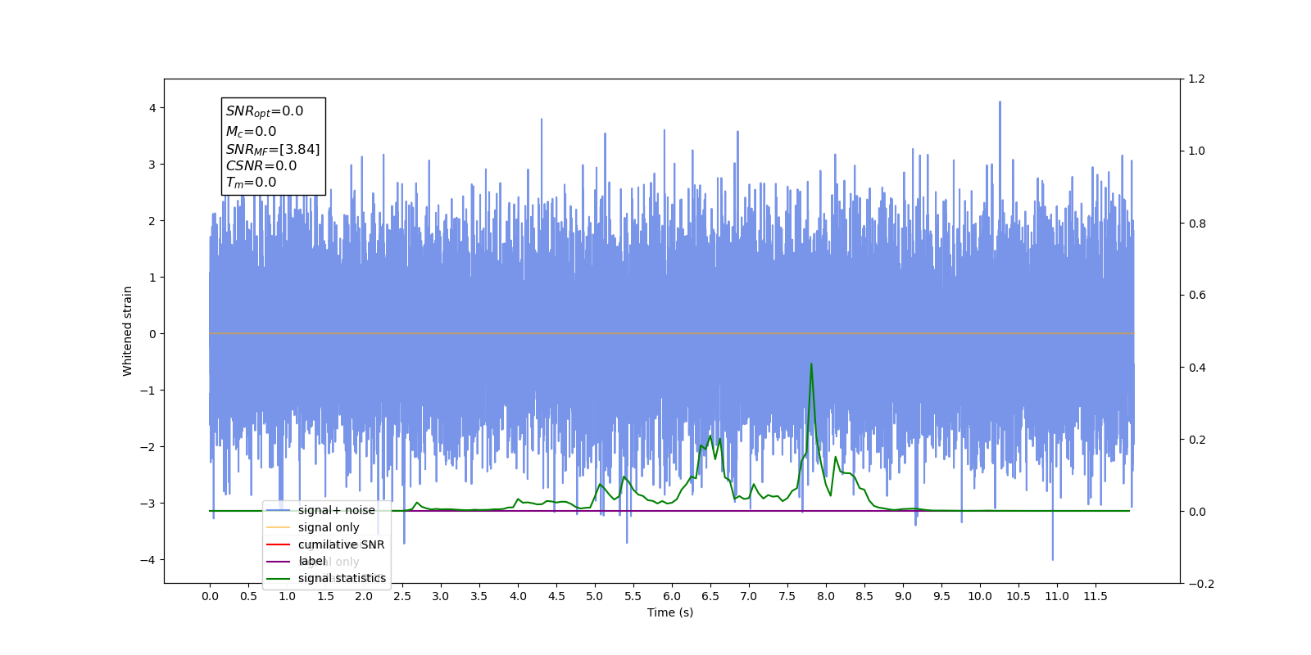Click the 7.5 tick on the time axis
1311x655 pixels.
pyautogui.click(x=787, y=596)
